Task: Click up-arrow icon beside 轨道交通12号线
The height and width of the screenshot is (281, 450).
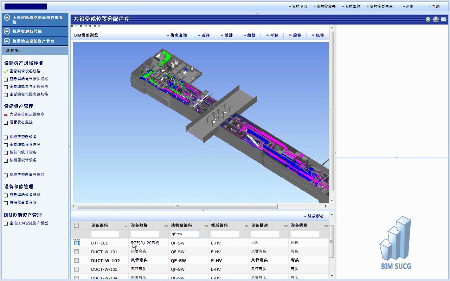Action: (7, 31)
